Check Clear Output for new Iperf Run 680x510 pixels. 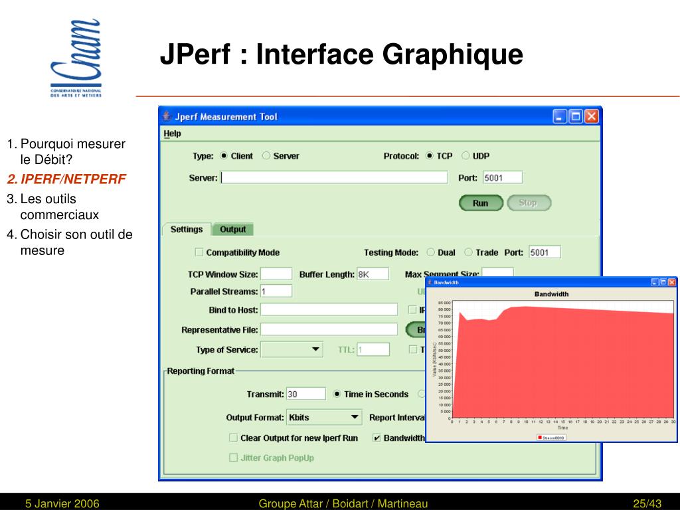(233, 438)
